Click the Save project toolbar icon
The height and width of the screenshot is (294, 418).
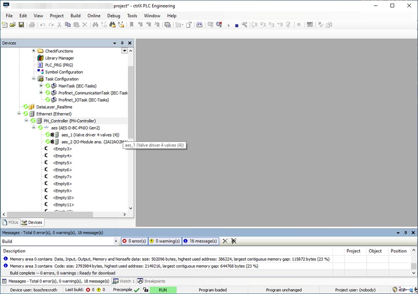coord(21,25)
